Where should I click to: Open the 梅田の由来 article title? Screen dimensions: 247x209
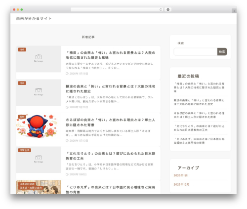tap(111, 55)
